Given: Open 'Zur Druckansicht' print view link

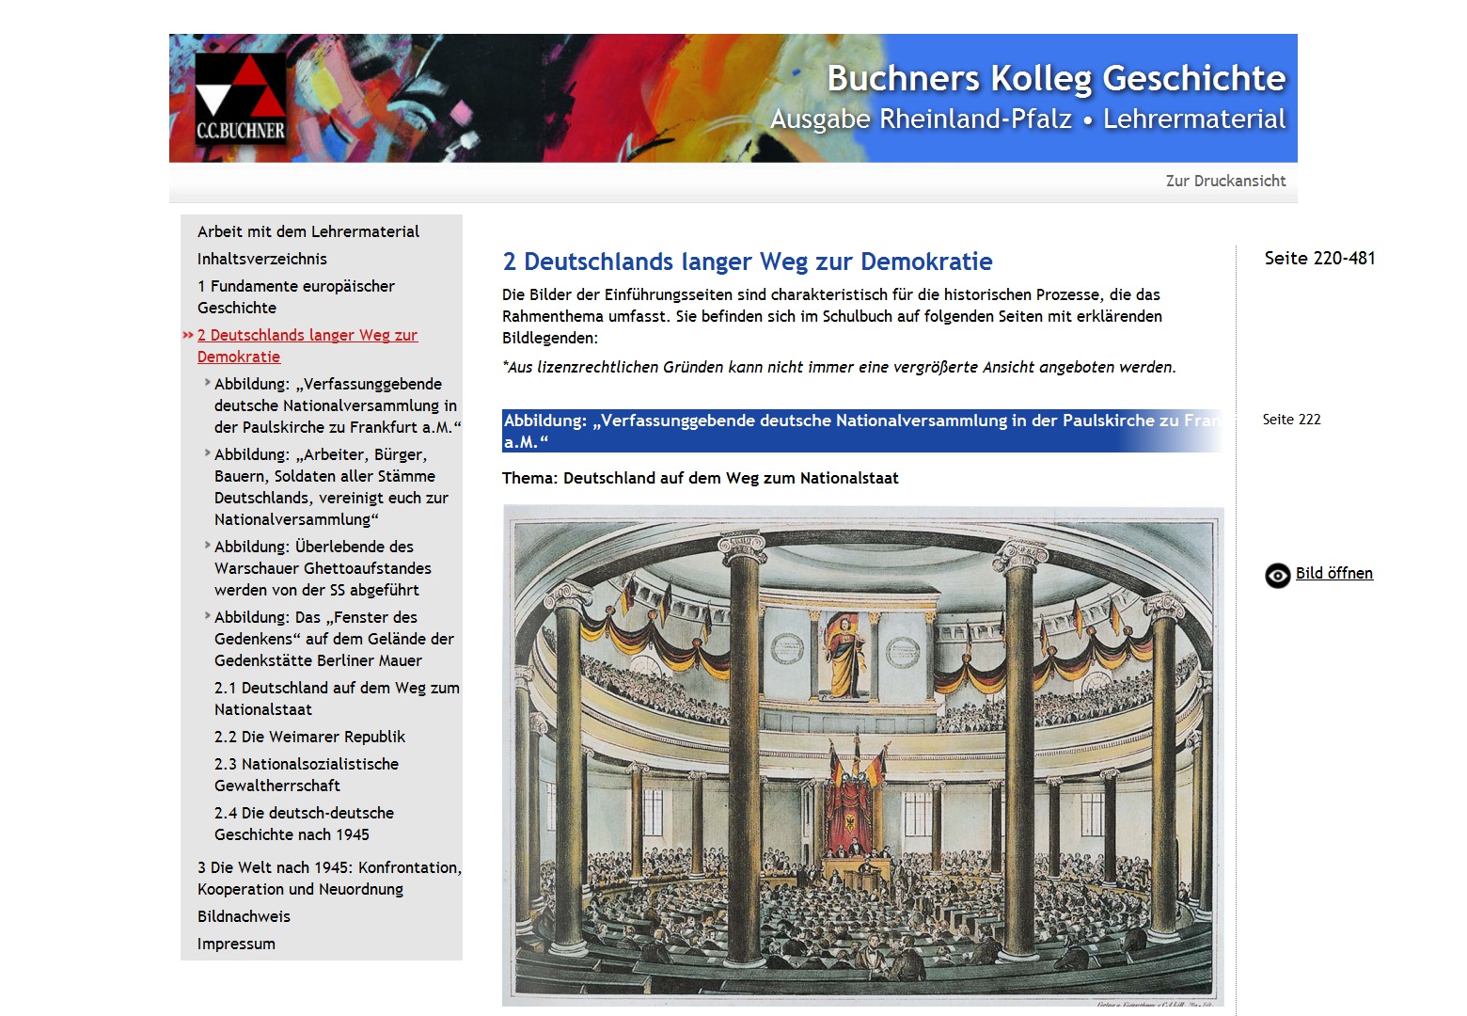Looking at the screenshot, I should (1225, 181).
